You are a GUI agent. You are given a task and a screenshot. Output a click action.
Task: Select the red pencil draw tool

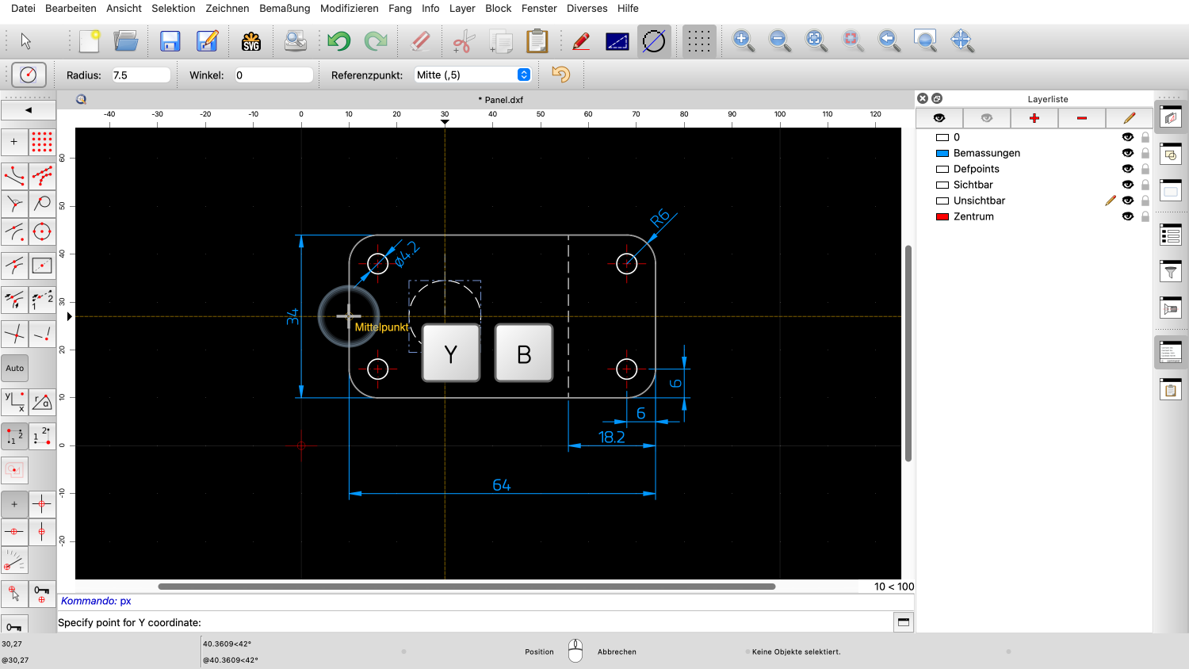(581, 40)
